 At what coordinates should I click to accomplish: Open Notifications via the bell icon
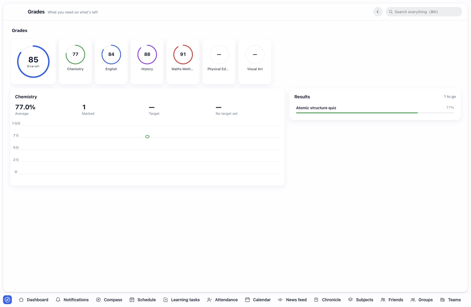[x=58, y=300]
